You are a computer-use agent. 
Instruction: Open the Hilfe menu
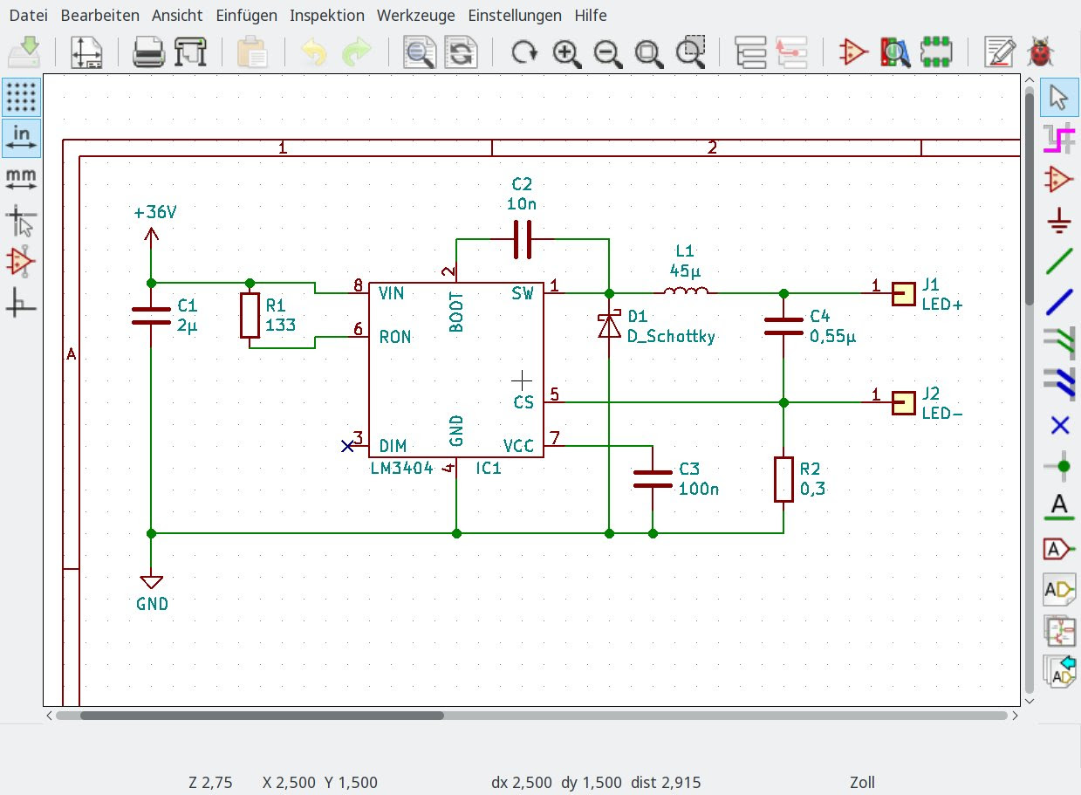(x=591, y=16)
